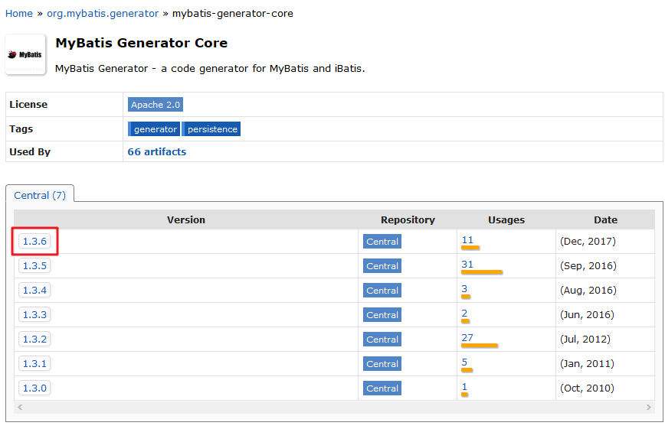This screenshot has width=665, height=429.
Task: Click the Home breadcrumb link
Action: tap(19, 14)
